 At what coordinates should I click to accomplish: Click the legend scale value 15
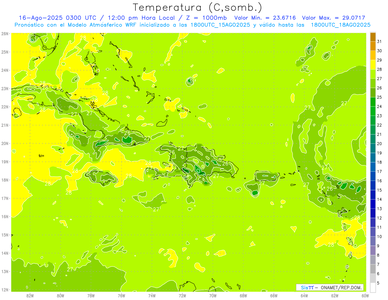[x=379, y=190]
